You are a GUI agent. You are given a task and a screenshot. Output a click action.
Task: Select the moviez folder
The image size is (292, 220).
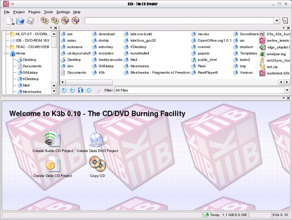200,34
